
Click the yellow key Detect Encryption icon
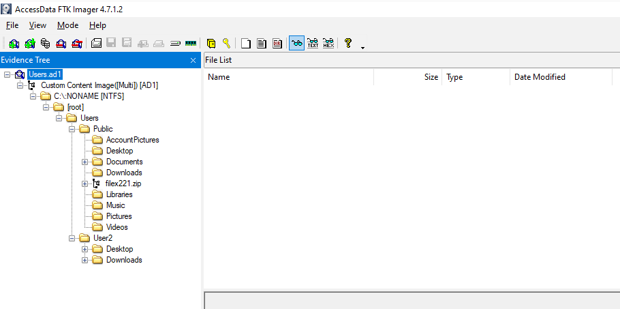(226, 44)
